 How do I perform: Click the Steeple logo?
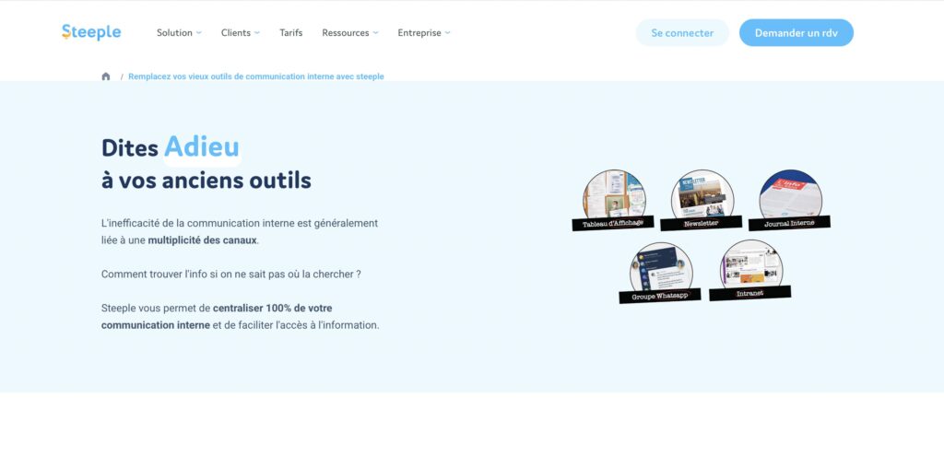(x=91, y=32)
